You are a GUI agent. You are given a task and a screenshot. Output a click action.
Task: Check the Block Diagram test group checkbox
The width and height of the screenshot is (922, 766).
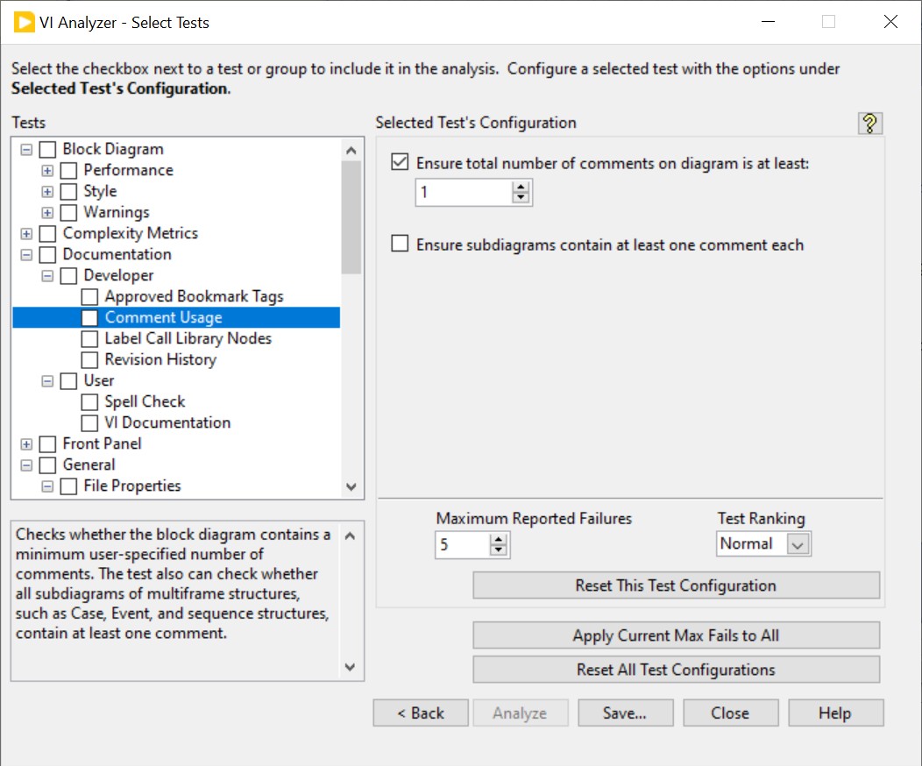[47, 149]
